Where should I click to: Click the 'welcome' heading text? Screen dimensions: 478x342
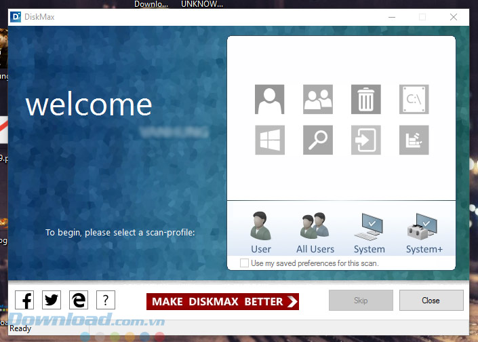pyautogui.click(x=89, y=104)
